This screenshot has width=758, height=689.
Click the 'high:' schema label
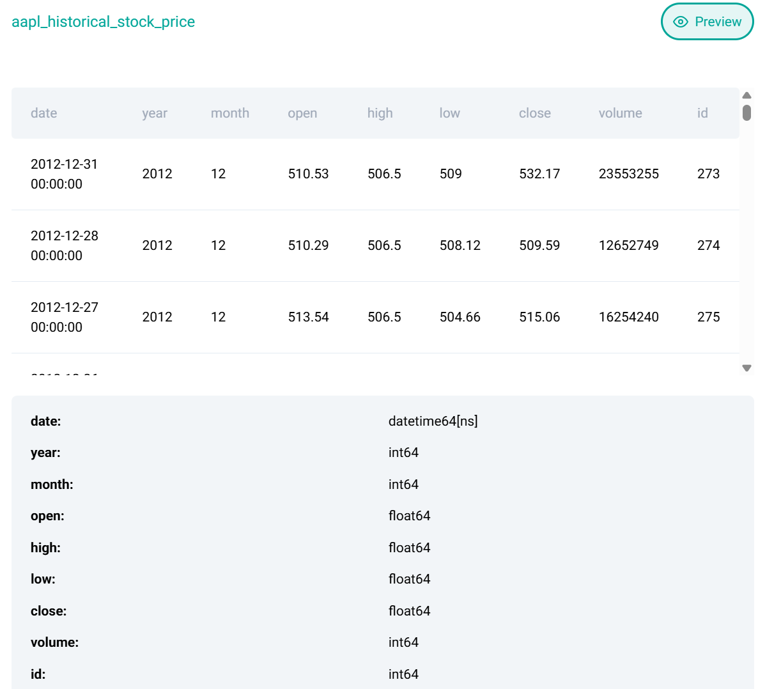(x=45, y=548)
